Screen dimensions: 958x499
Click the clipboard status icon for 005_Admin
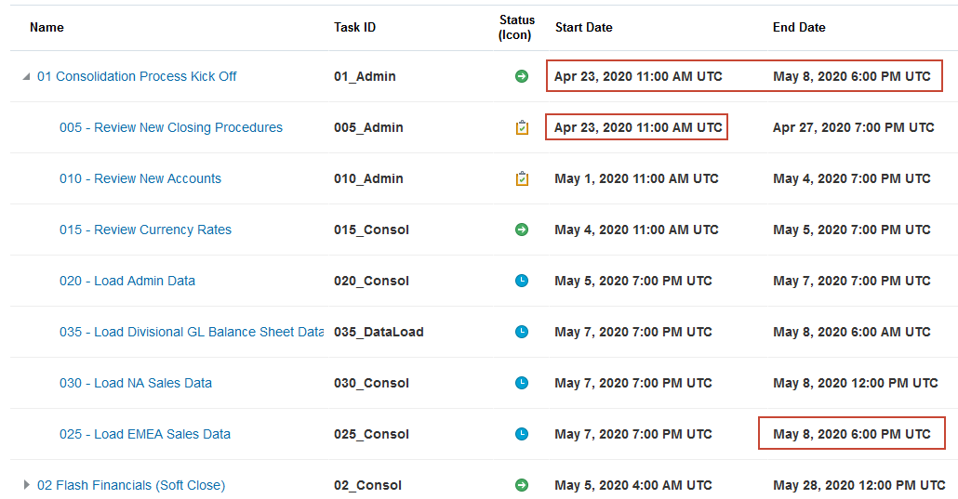(522, 127)
